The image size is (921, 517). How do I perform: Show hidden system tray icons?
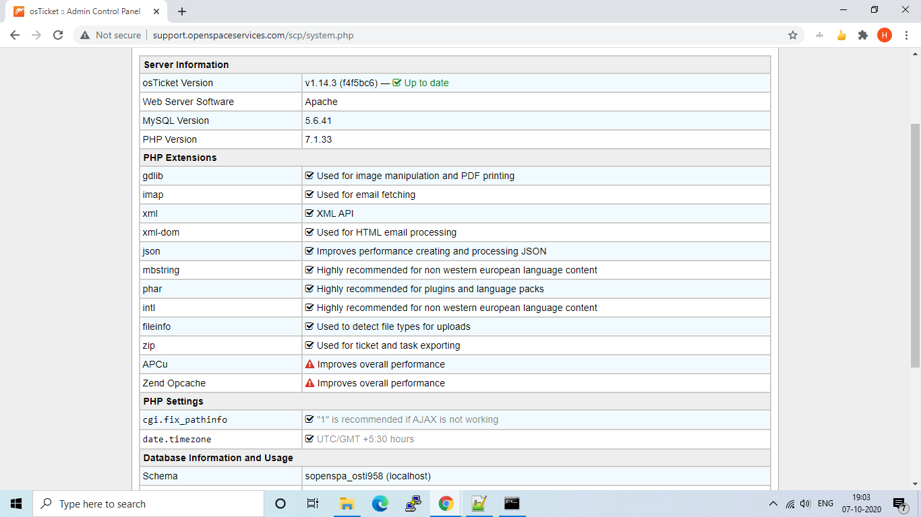[x=773, y=504]
